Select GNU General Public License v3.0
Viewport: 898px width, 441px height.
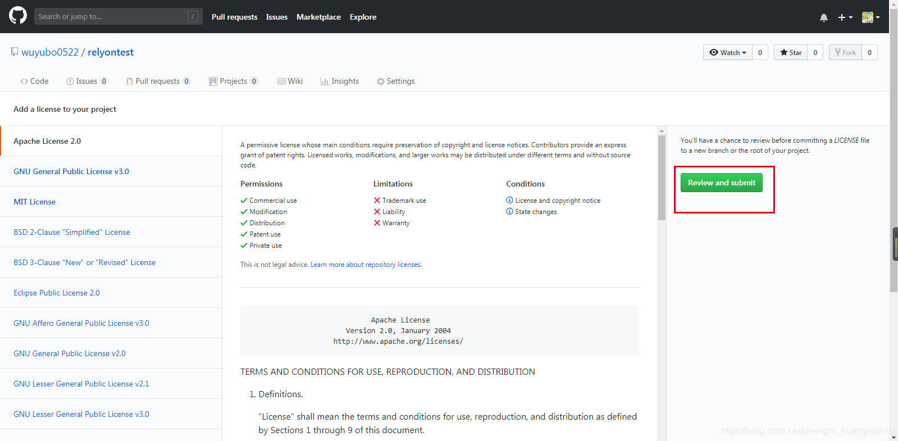coord(111,171)
